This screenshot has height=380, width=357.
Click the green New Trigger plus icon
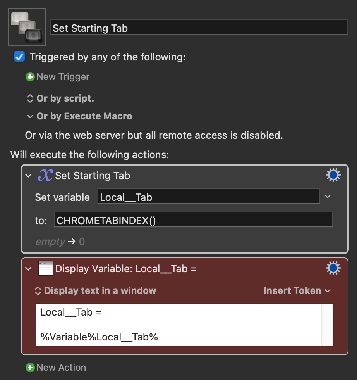30,77
